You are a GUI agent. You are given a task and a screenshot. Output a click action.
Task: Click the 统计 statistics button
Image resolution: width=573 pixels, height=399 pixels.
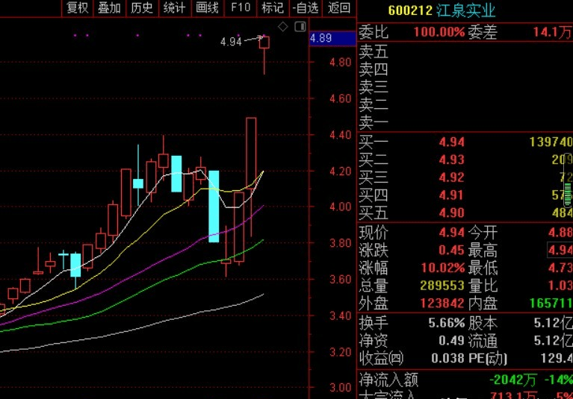[174, 8]
